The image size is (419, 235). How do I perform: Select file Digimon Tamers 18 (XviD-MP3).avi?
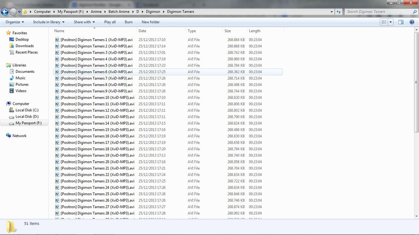(x=98, y=149)
